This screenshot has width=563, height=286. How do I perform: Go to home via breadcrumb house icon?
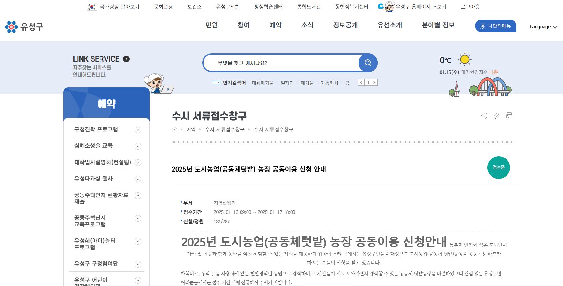pyautogui.click(x=174, y=129)
